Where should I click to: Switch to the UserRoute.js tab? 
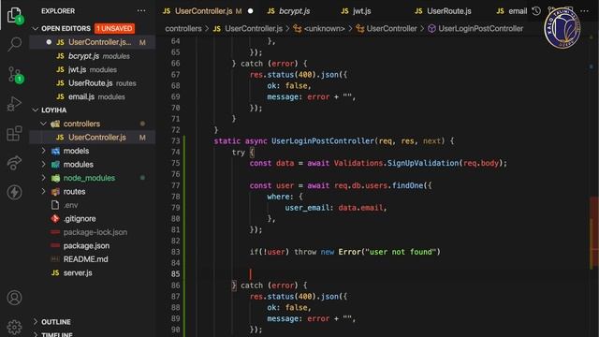(x=448, y=11)
